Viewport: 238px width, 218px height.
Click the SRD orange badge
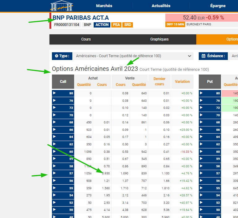pos(128,25)
